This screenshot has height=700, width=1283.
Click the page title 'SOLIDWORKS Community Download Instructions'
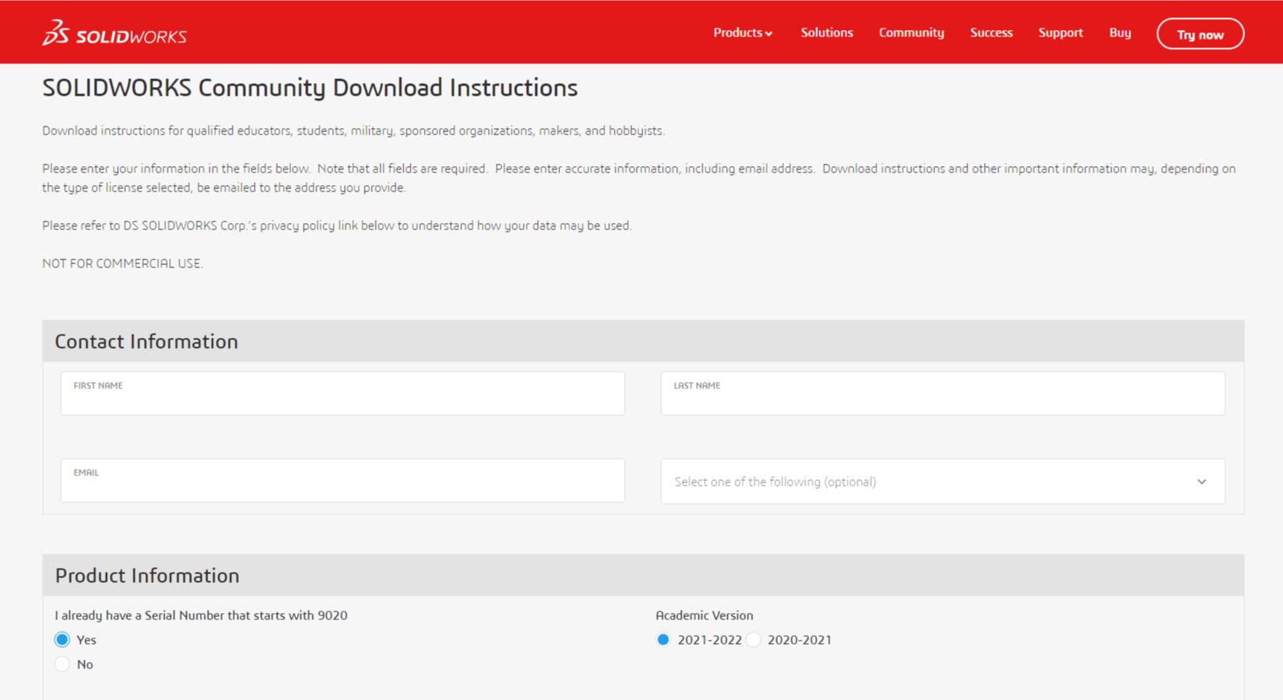(x=310, y=87)
